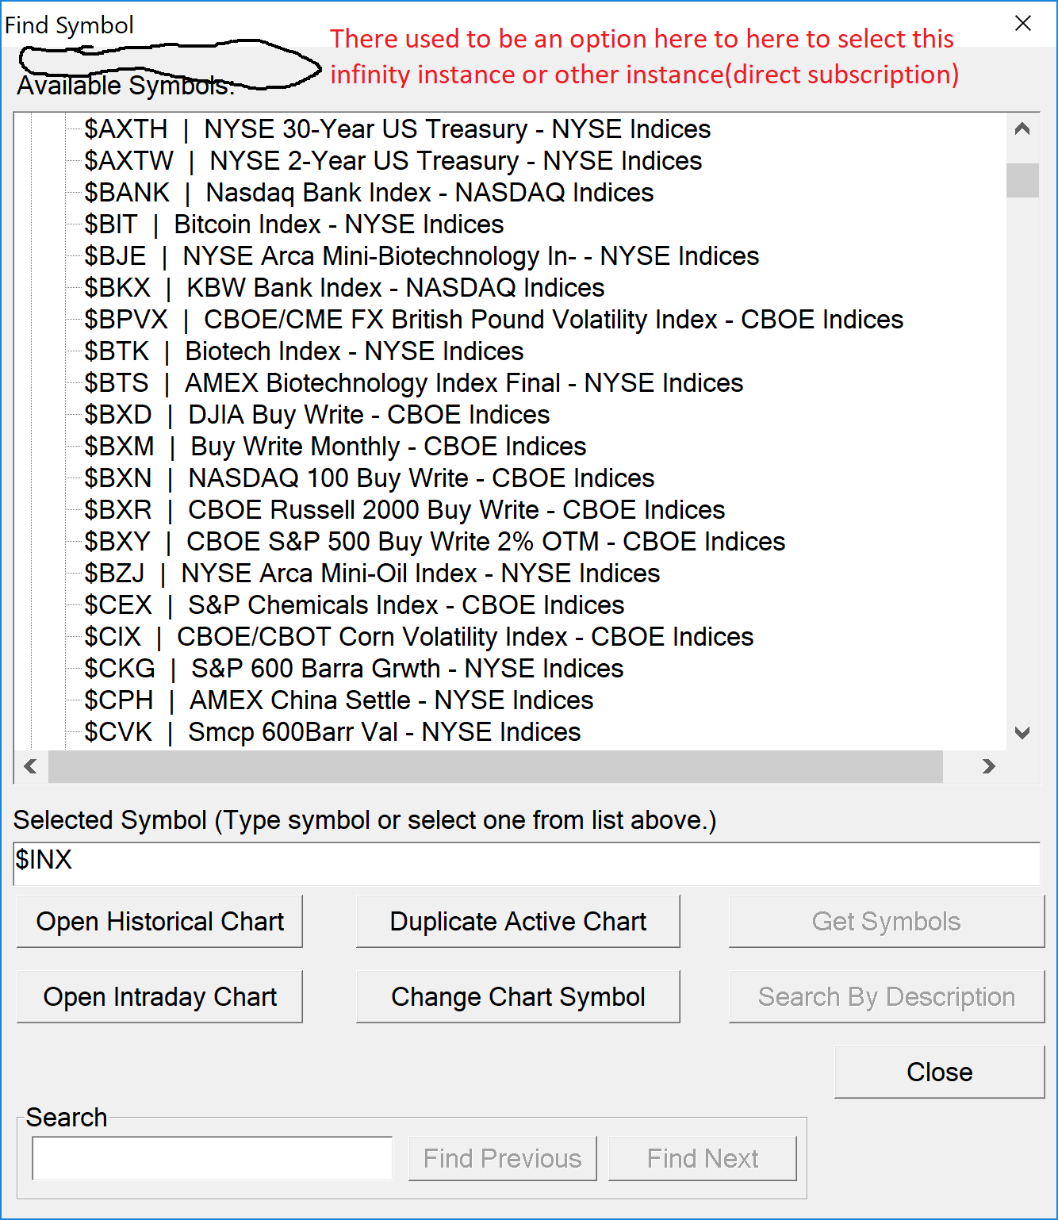This screenshot has height=1220, width=1058.
Task: Click Duplicate Active Chart
Action: 518,921
